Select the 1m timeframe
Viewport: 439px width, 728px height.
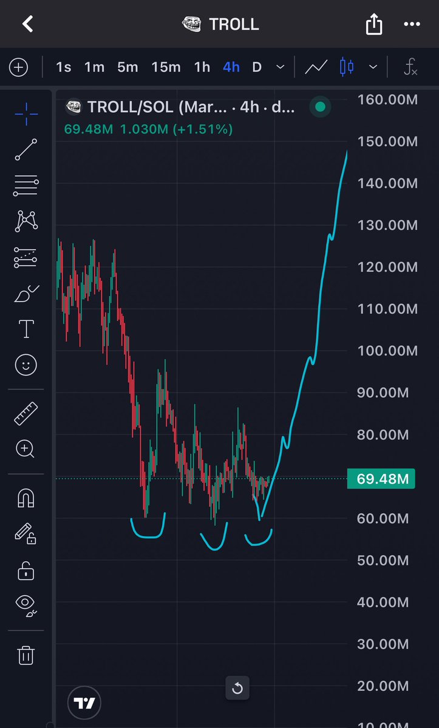(x=94, y=67)
